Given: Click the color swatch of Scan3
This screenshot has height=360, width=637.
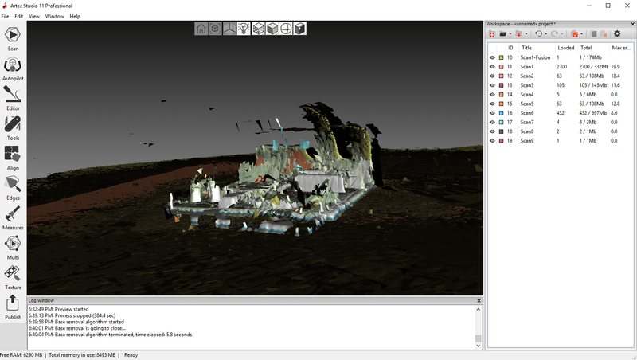Looking at the screenshot, I should click(x=500, y=85).
